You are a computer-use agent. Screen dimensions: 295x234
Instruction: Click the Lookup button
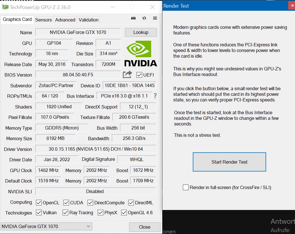click(x=141, y=32)
